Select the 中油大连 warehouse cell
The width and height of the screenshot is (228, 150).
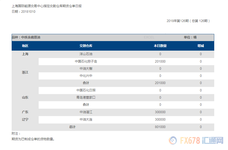pyautogui.click(x=86, y=120)
